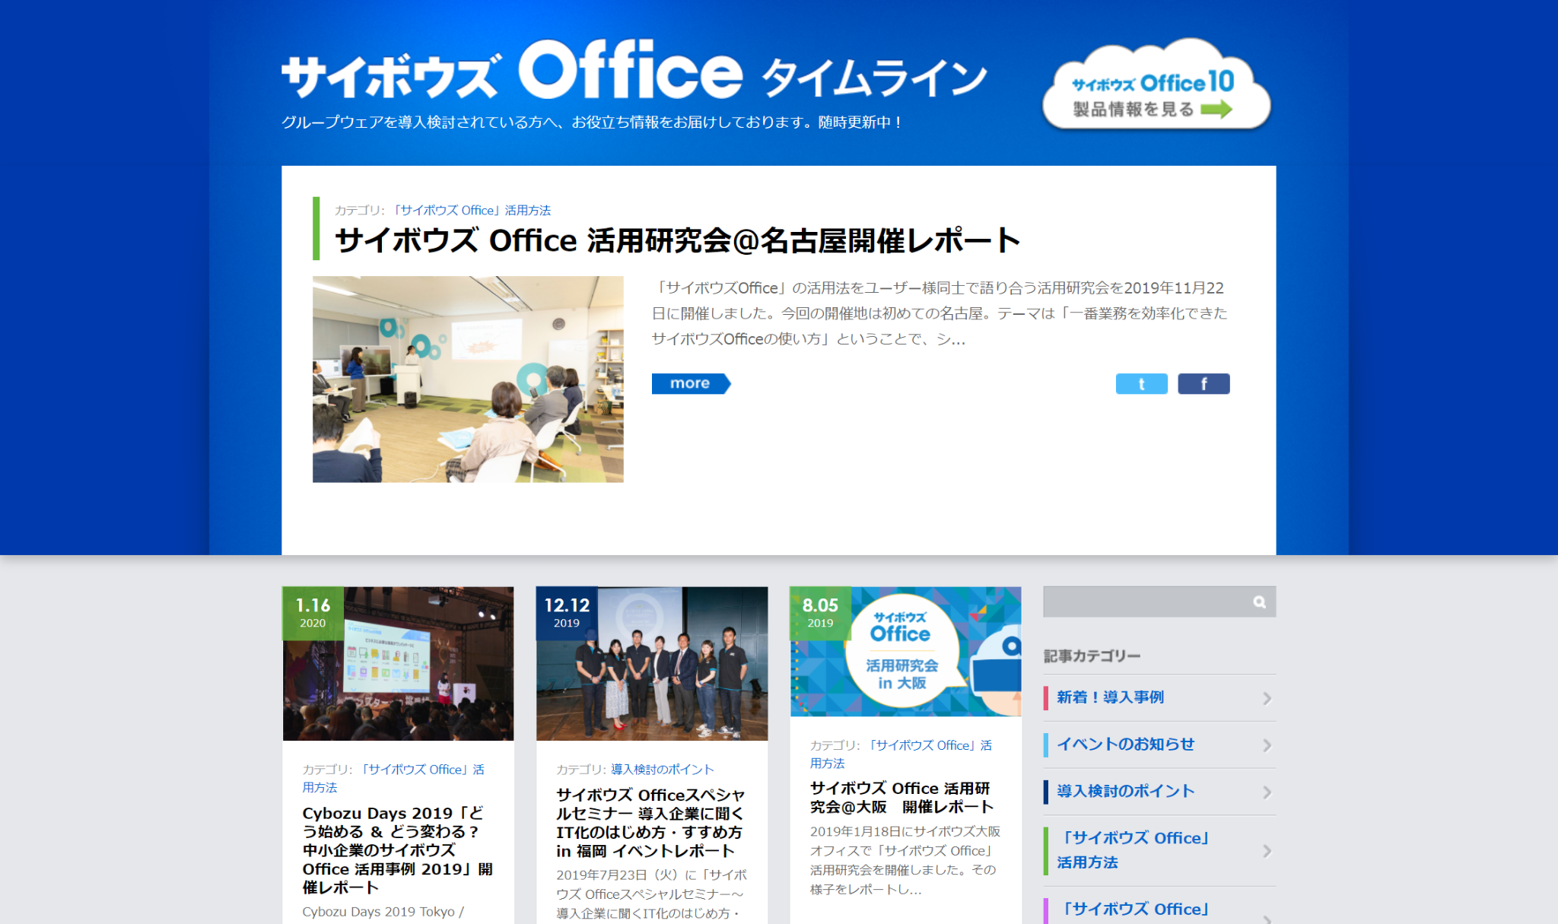Open featured article 活用研究会@名古屋開催レポート title
The width and height of the screenshot is (1558, 924).
point(677,240)
